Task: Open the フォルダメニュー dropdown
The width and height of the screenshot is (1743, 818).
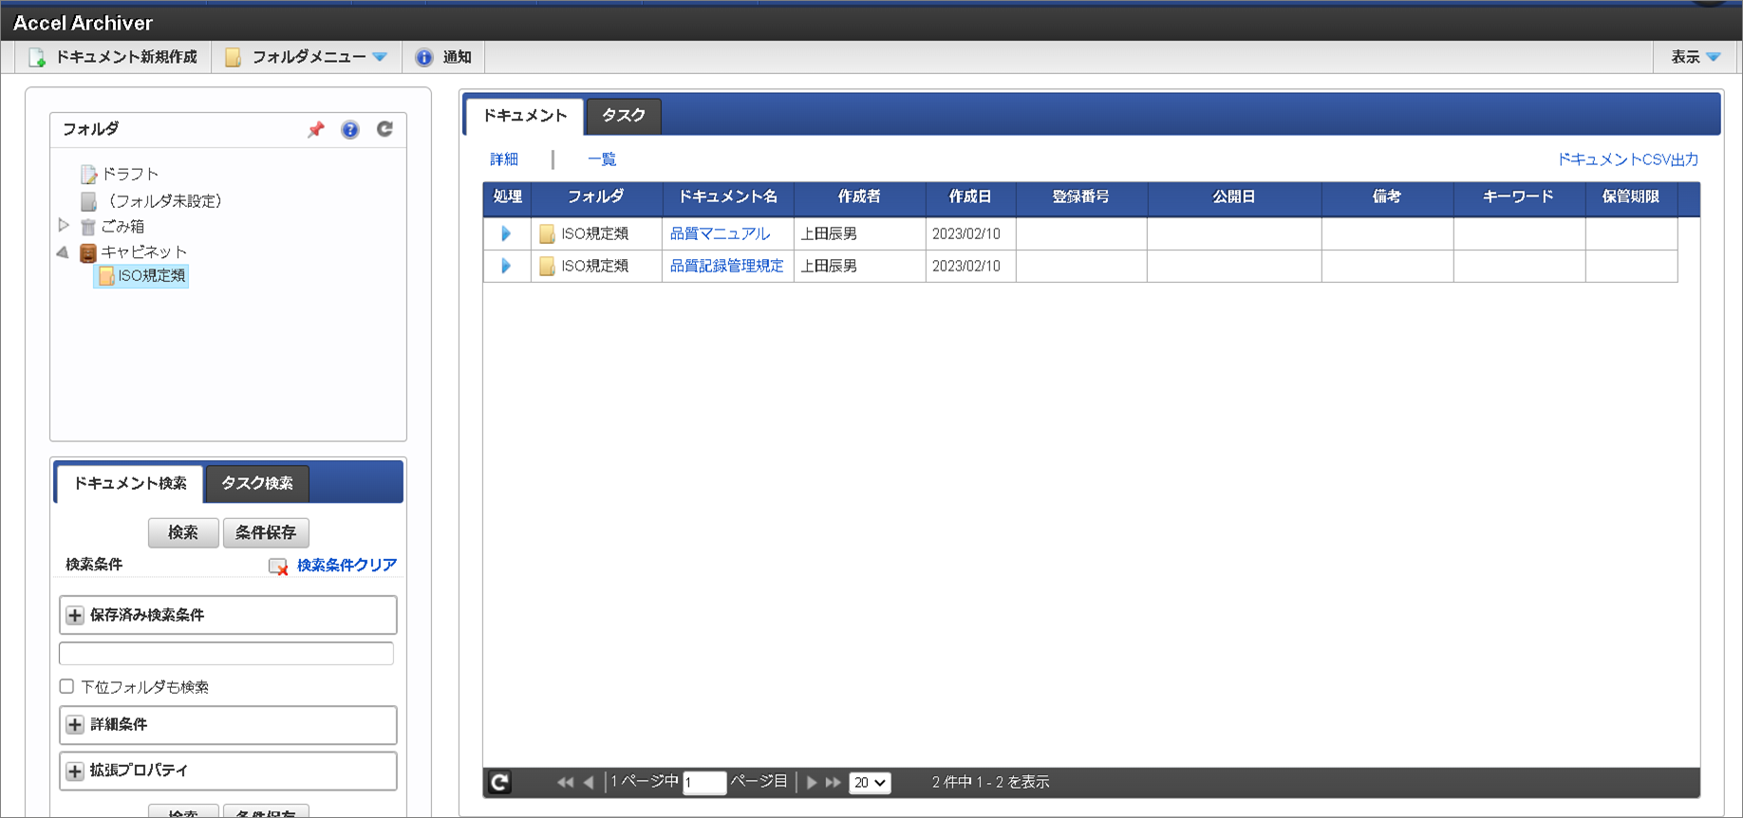Action: 308,57
